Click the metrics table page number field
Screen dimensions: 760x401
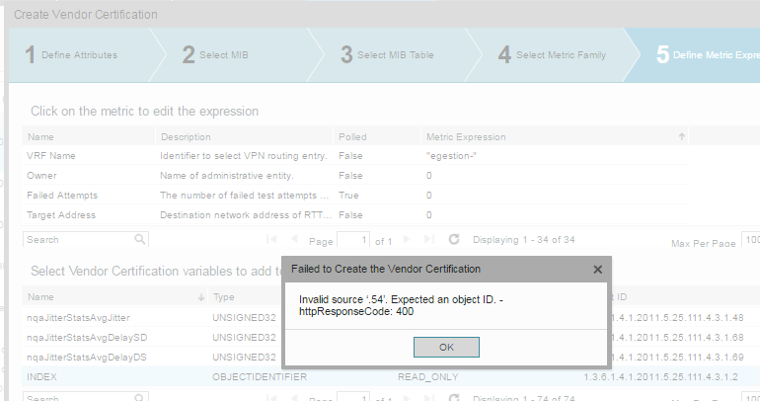[353, 240]
